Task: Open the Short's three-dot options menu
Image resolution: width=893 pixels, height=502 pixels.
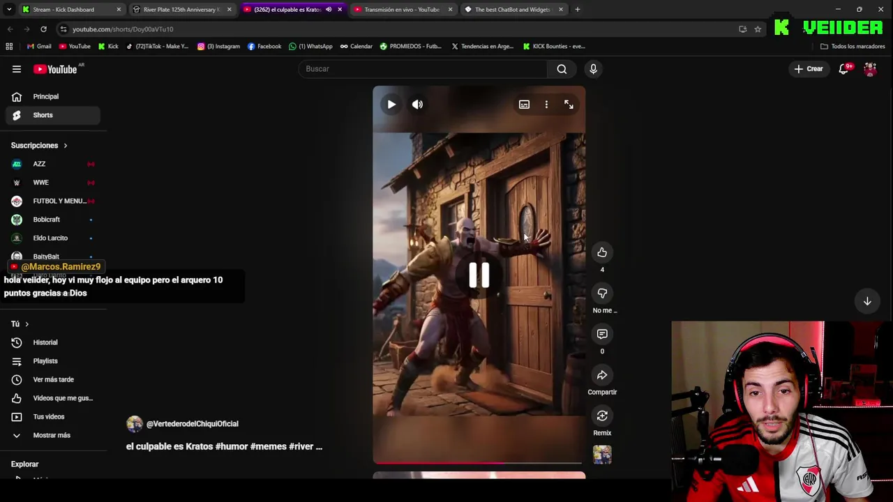Action: [x=546, y=105]
